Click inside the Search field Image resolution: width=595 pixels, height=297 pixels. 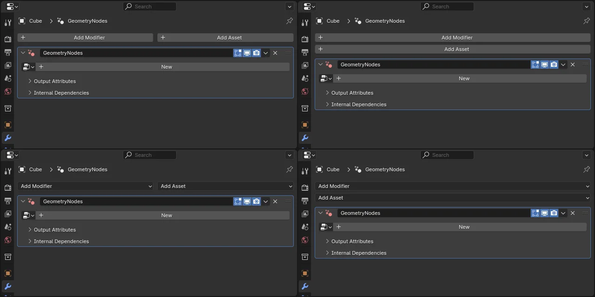pyautogui.click(x=150, y=6)
